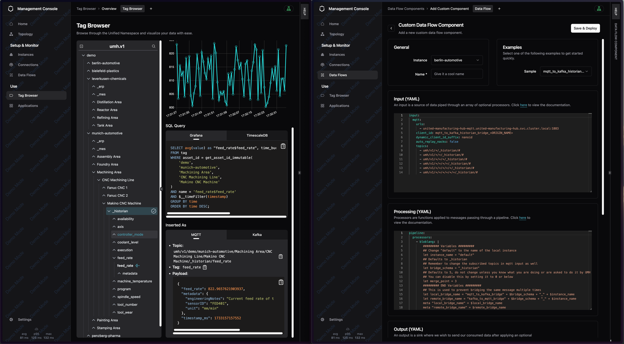Open the berlin-automotive Instance dropdown
Screen dimensions: 624x344
tap(456, 60)
